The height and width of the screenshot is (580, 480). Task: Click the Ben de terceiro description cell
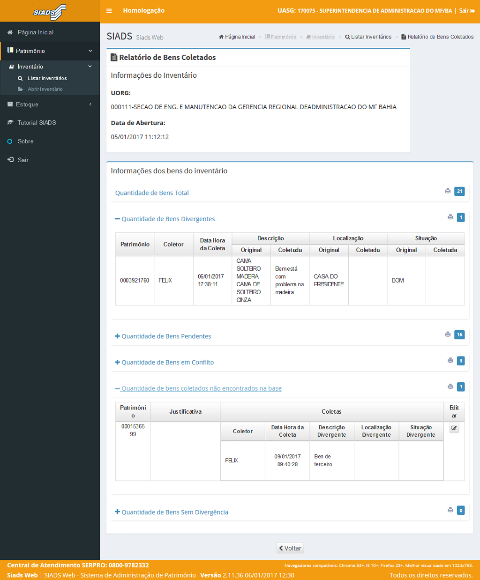click(x=331, y=461)
